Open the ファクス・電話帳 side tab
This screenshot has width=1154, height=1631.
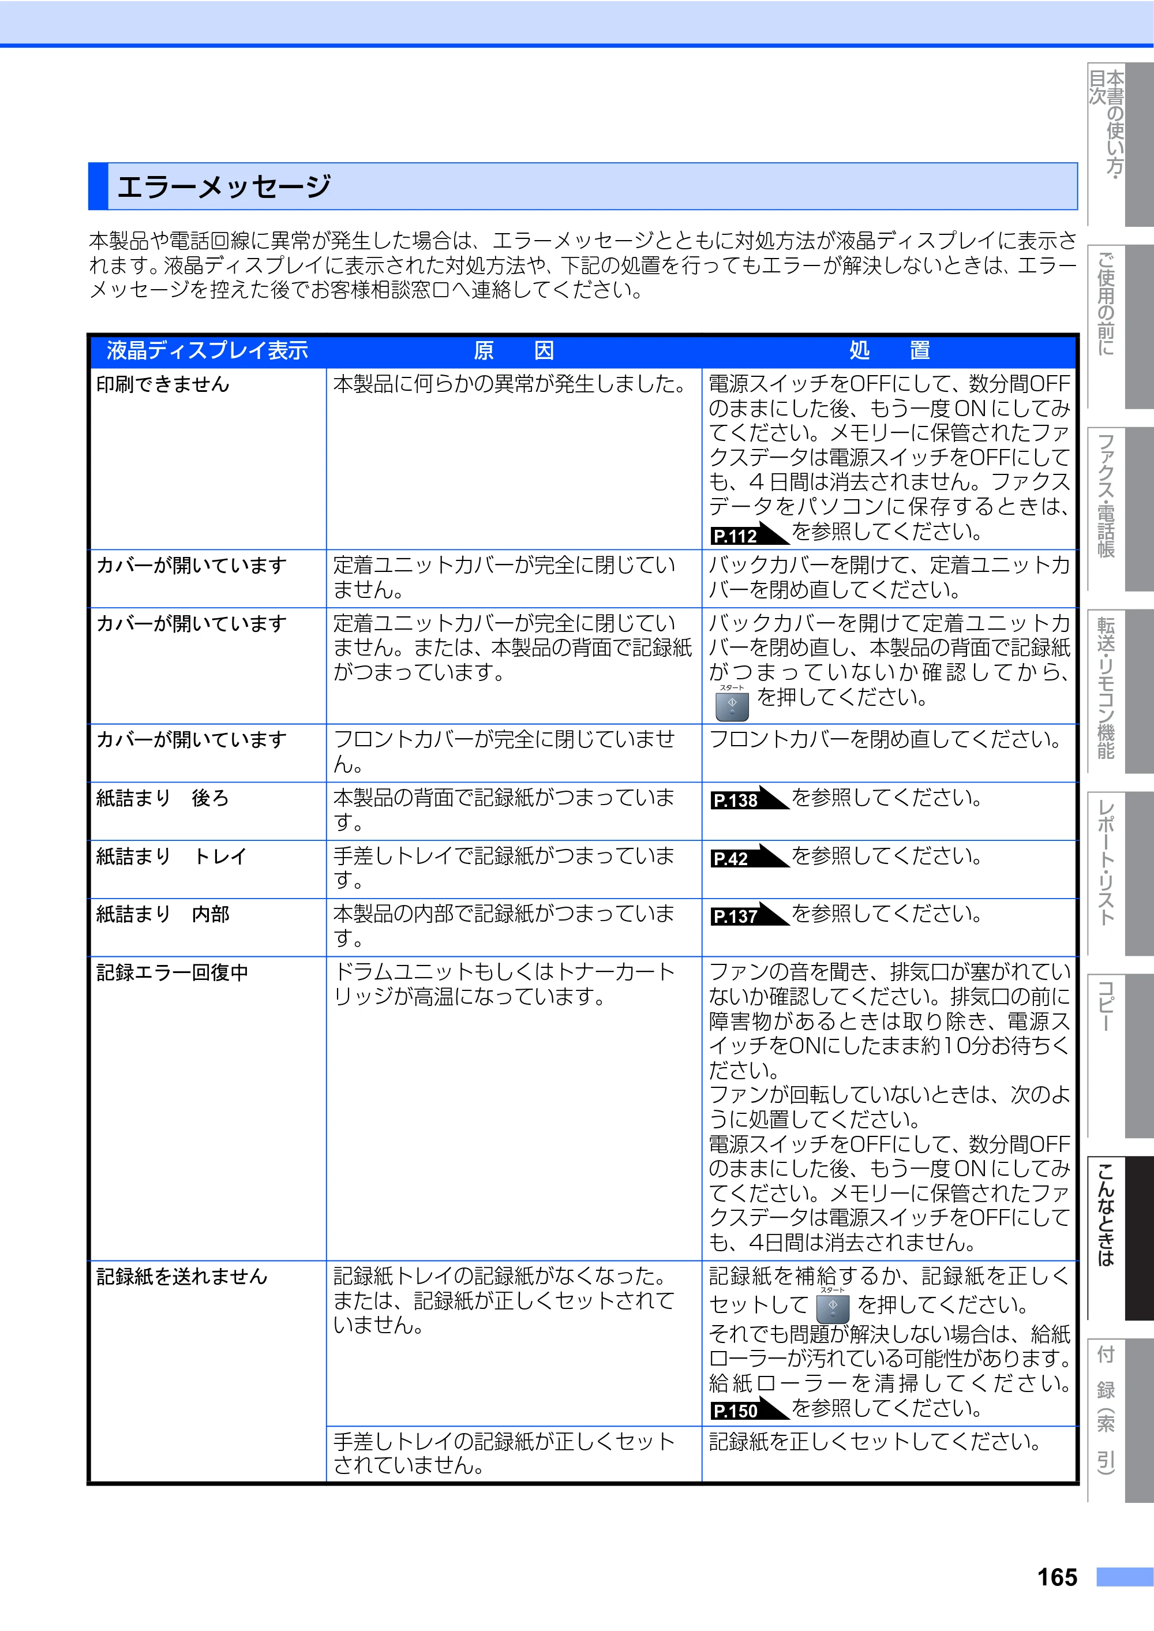[x=1120, y=509]
